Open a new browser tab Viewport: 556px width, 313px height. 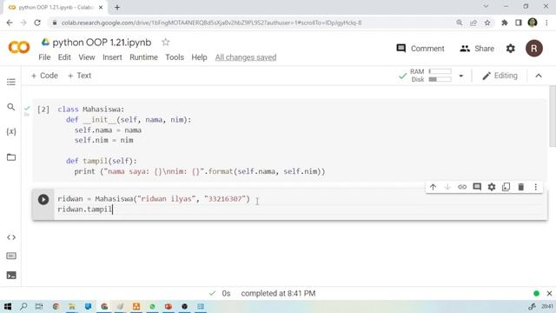point(117,7)
